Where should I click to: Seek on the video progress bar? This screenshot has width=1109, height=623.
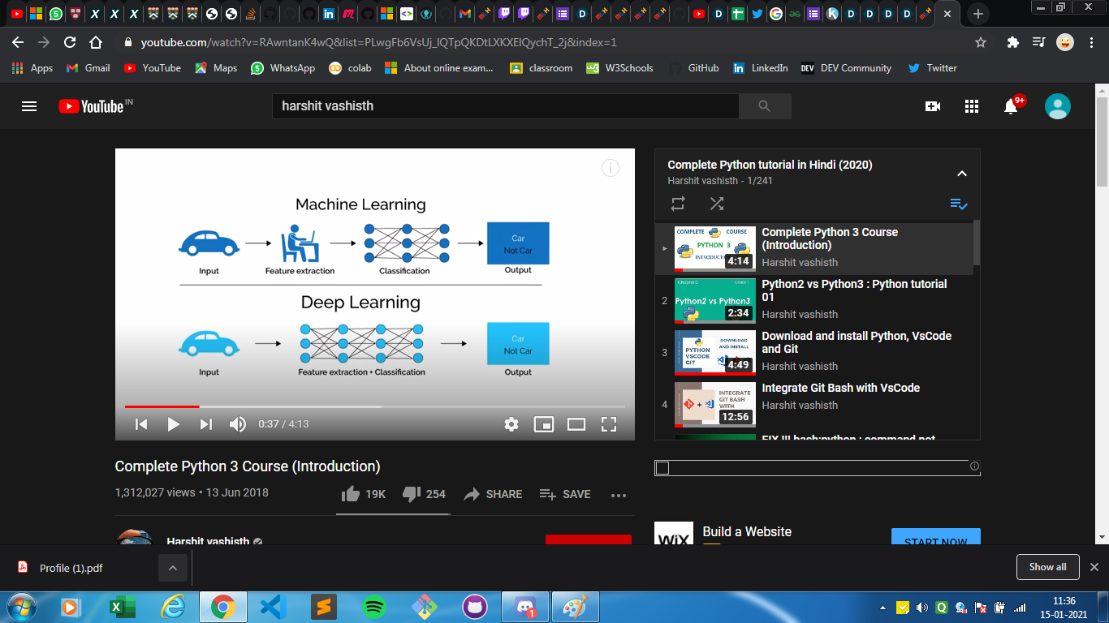(x=375, y=406)
